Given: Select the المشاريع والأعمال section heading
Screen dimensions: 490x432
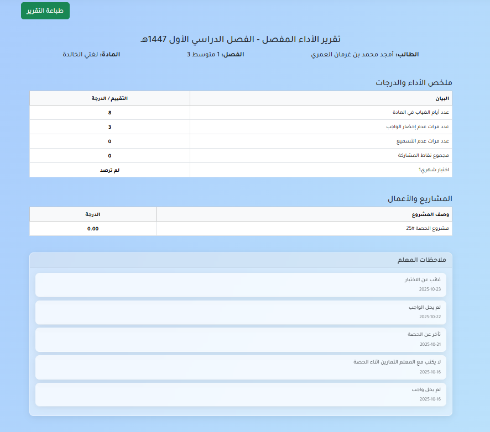Looking at the screenshot, I should (x=421, y=198).
